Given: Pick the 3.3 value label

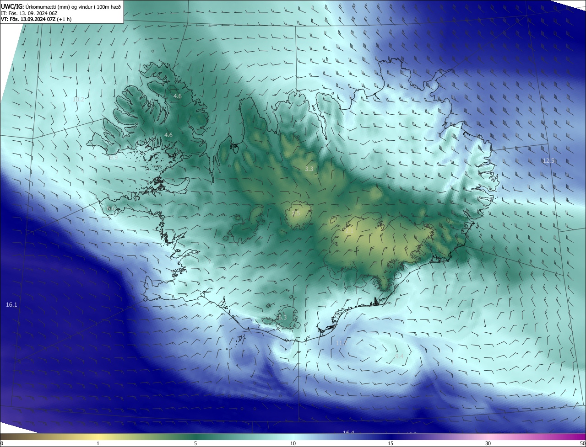Looking at the screenshot, I should coord(309,169).
